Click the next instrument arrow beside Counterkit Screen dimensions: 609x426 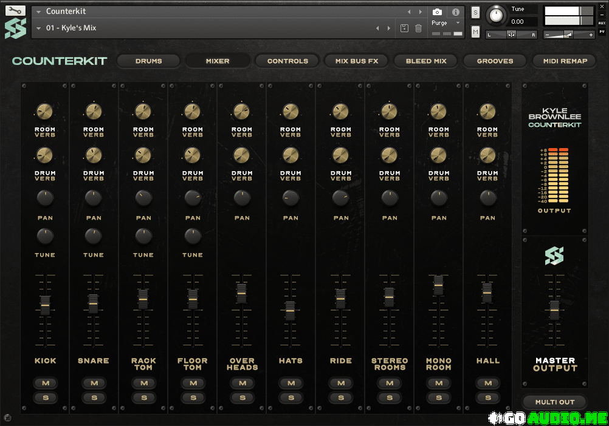(x=420, y=12)
